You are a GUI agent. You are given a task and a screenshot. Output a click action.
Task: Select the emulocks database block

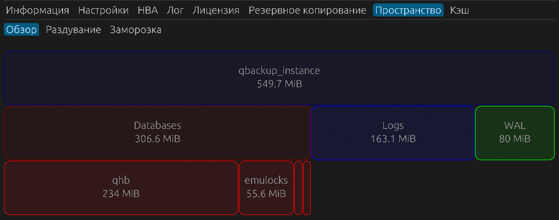click(266, 187)
